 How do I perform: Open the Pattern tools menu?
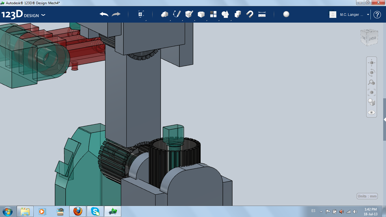(213, 14)
